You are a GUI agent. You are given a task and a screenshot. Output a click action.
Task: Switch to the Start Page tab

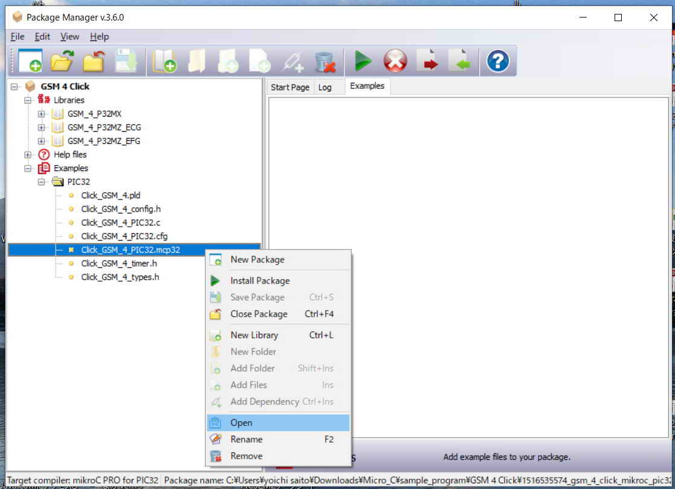290,88
